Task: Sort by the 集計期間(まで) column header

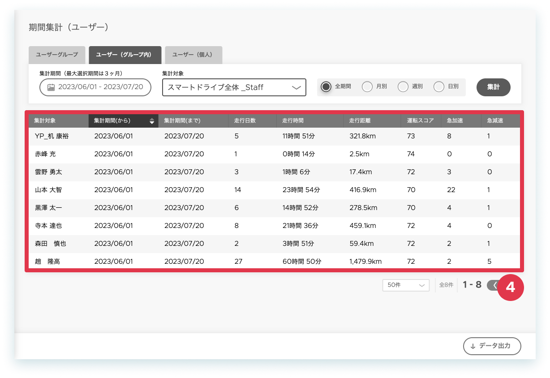Action: 193,121
